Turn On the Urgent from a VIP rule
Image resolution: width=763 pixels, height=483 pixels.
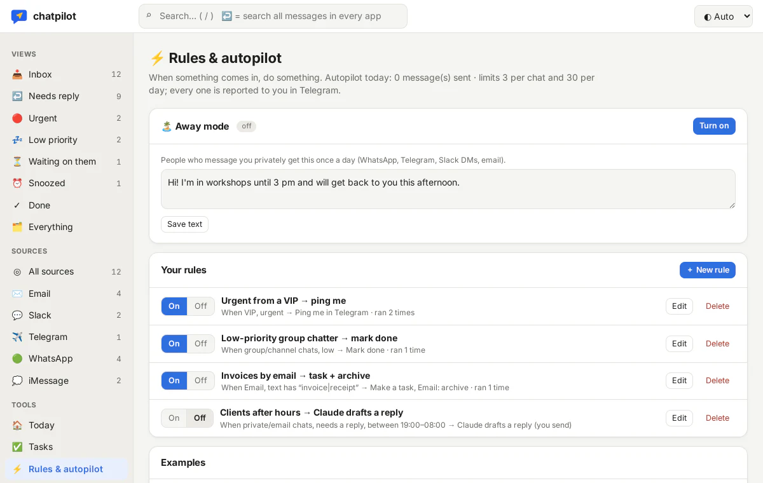click(x=174, y=306)
